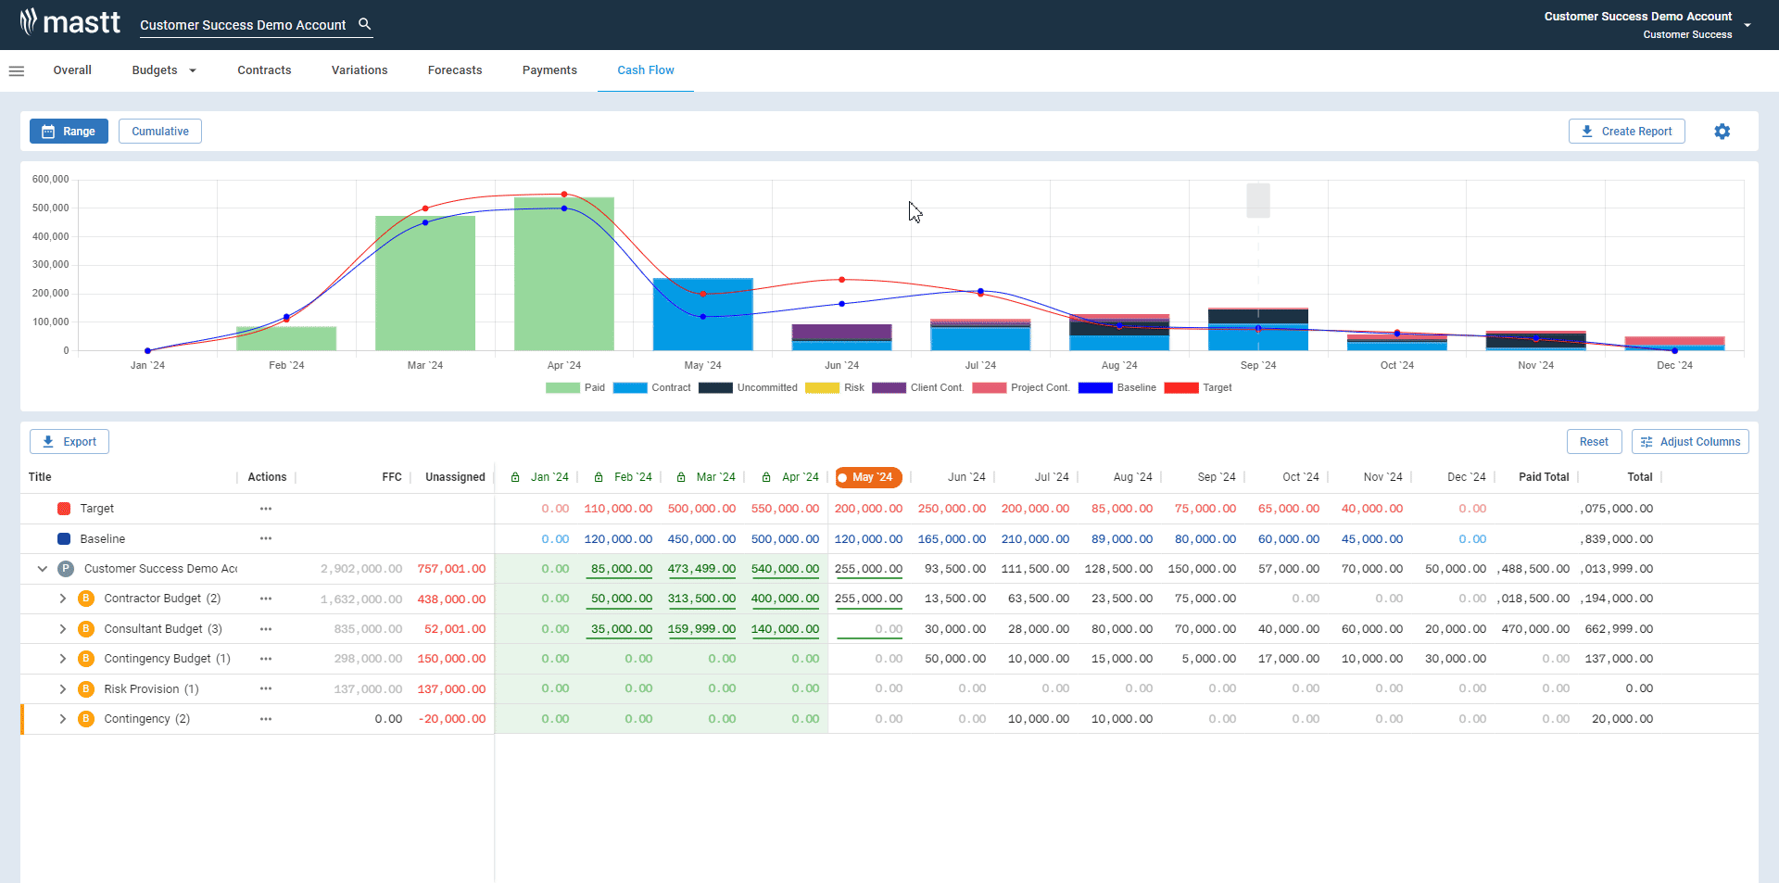Screen dimensions: 1779x883
Task: Click the Target row actions ellipsis
Action: (x=266, y=509)
